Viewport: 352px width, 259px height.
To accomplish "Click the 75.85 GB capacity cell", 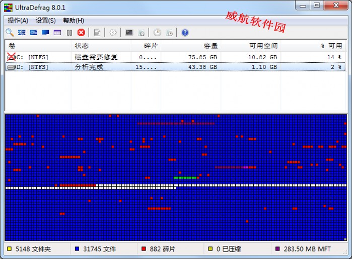I will point(202,57).
